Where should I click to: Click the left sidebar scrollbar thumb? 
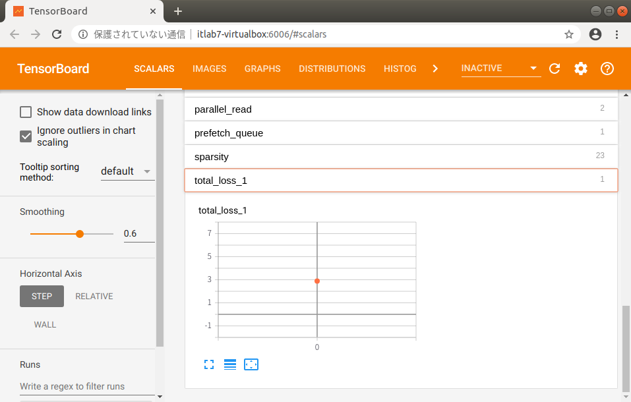pyautogui.click(x=160, y=223)
